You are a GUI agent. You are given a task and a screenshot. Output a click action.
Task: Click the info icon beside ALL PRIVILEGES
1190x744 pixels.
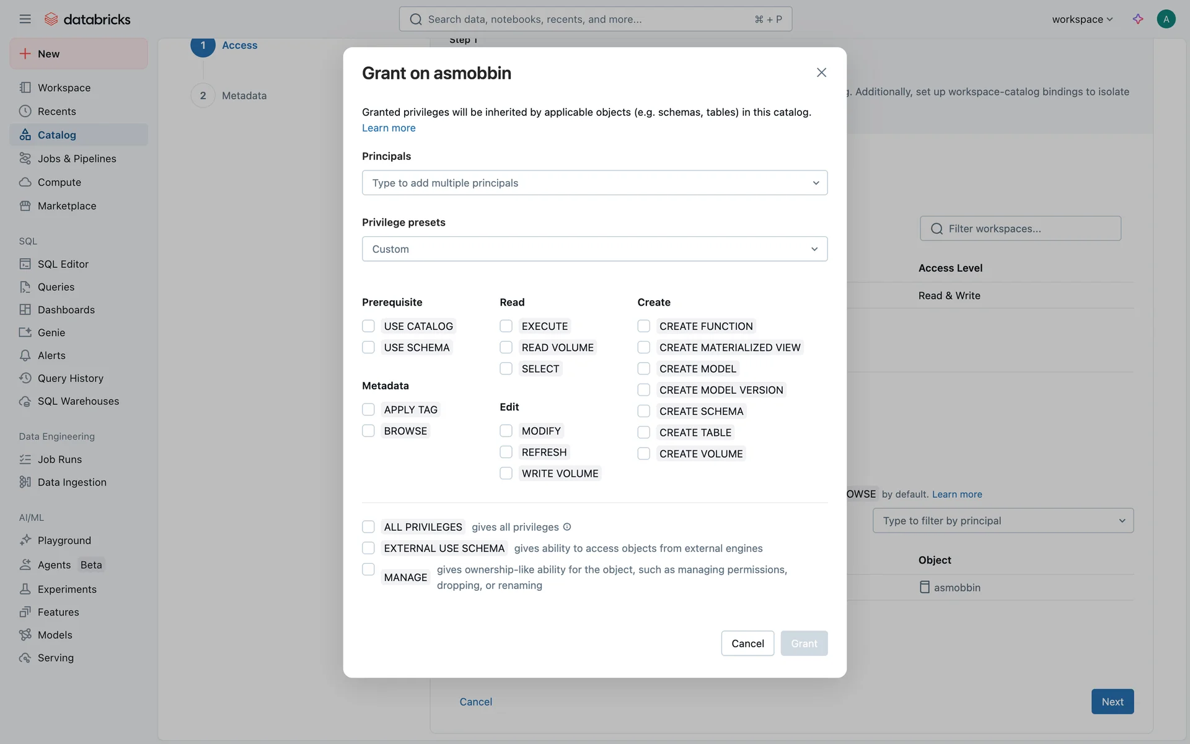point(566,527)
